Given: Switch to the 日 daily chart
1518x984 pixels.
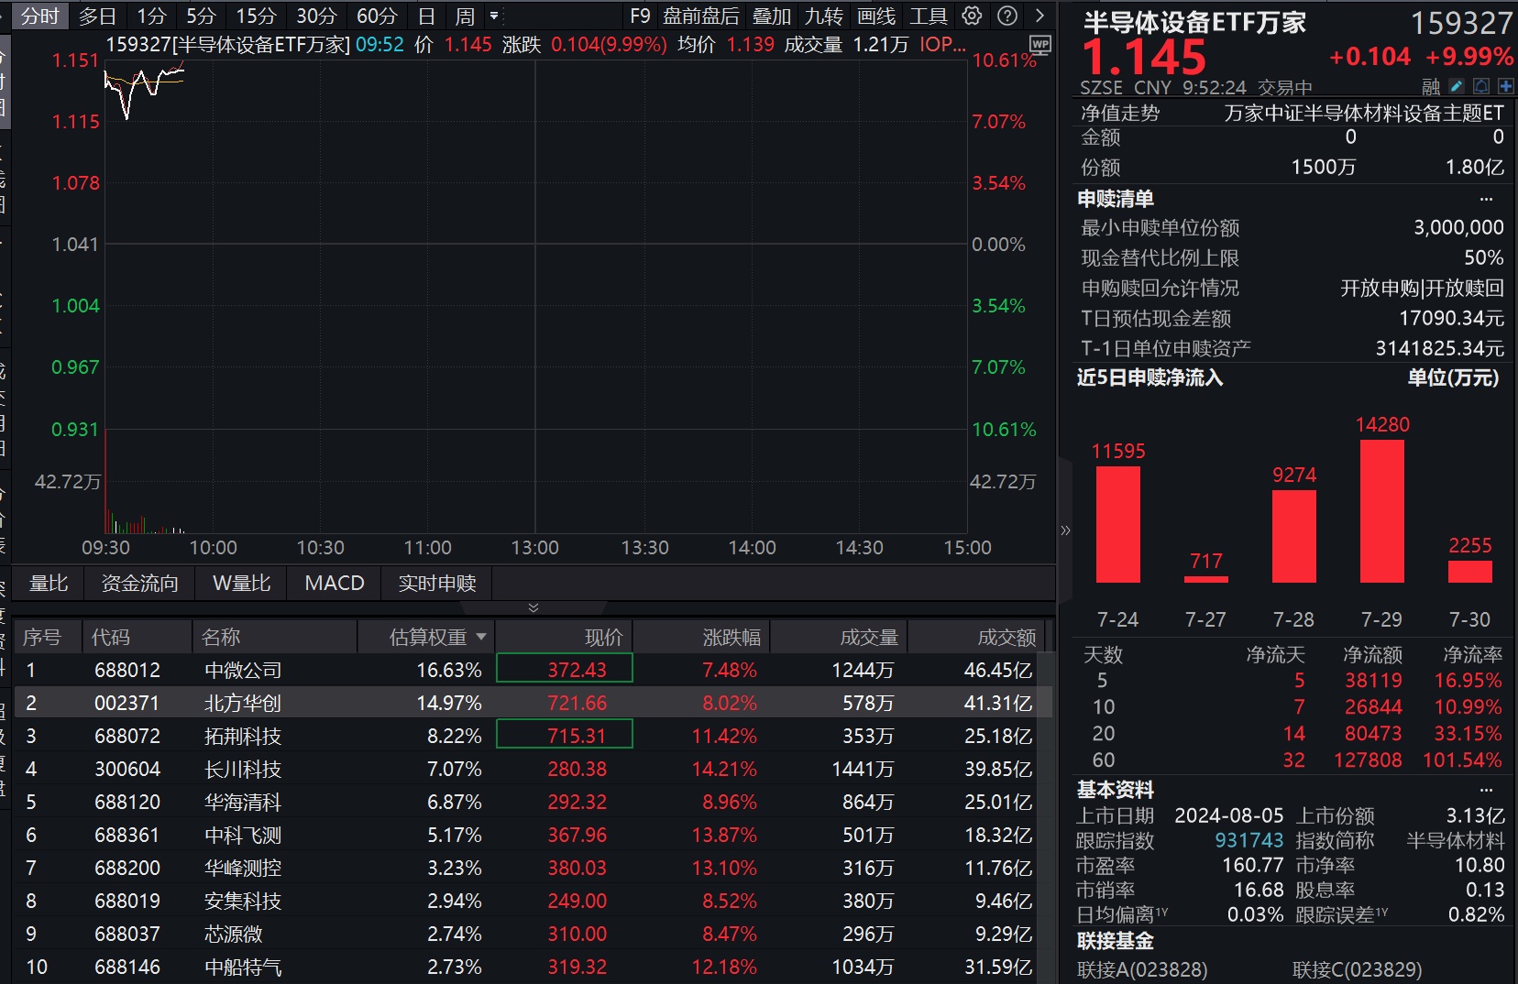Looking at the screenshot, I should pyautogui.click(x=426, y=16).
